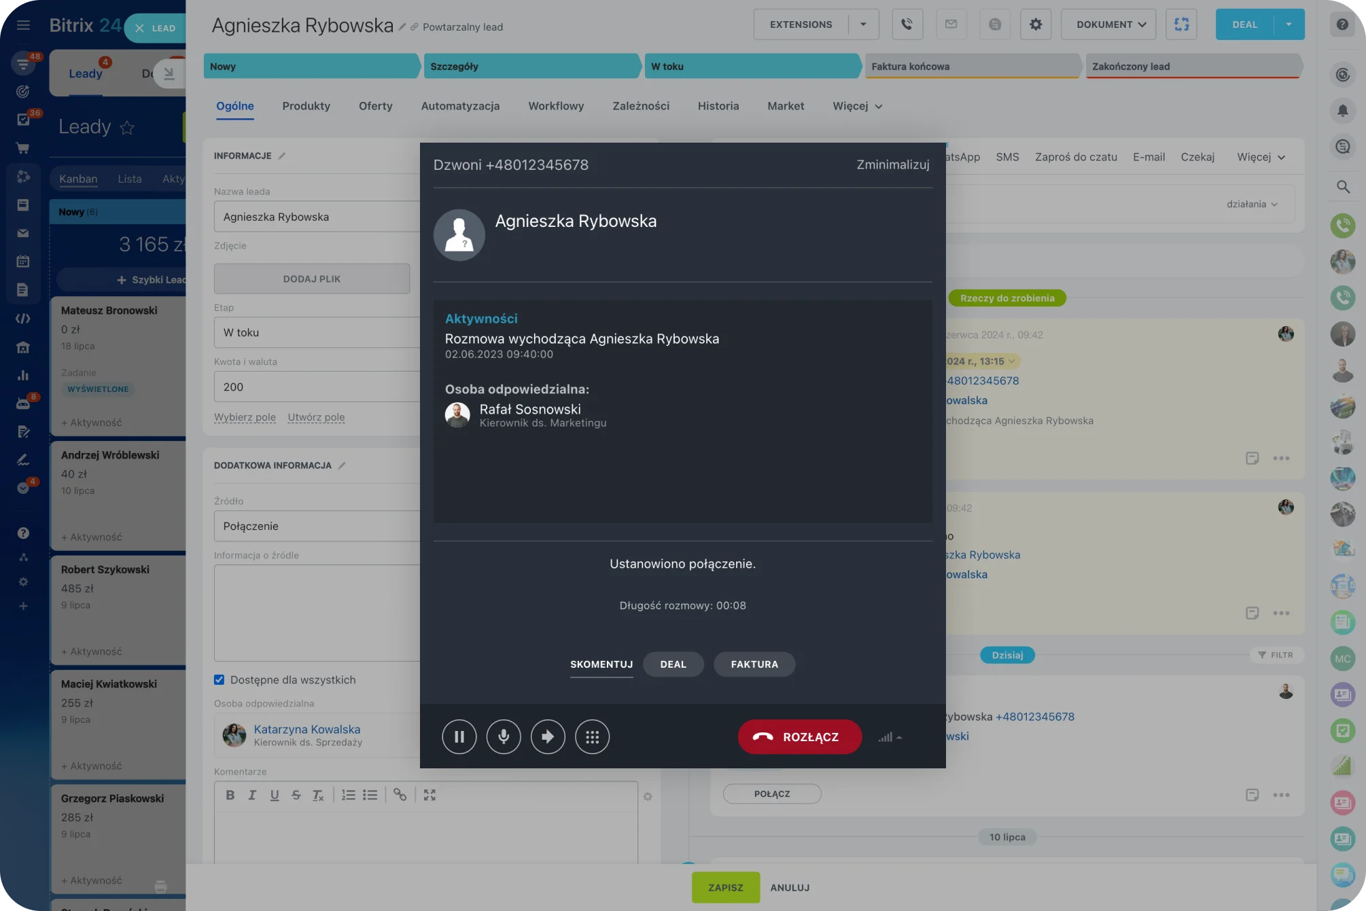Expand the Więcej tab menu
This screenshot has width=1366, height=911.
(857, 106)
